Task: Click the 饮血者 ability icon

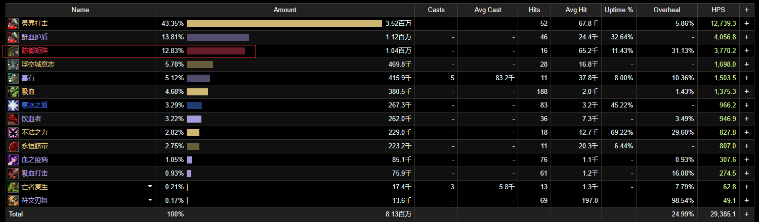Action: 13,119
